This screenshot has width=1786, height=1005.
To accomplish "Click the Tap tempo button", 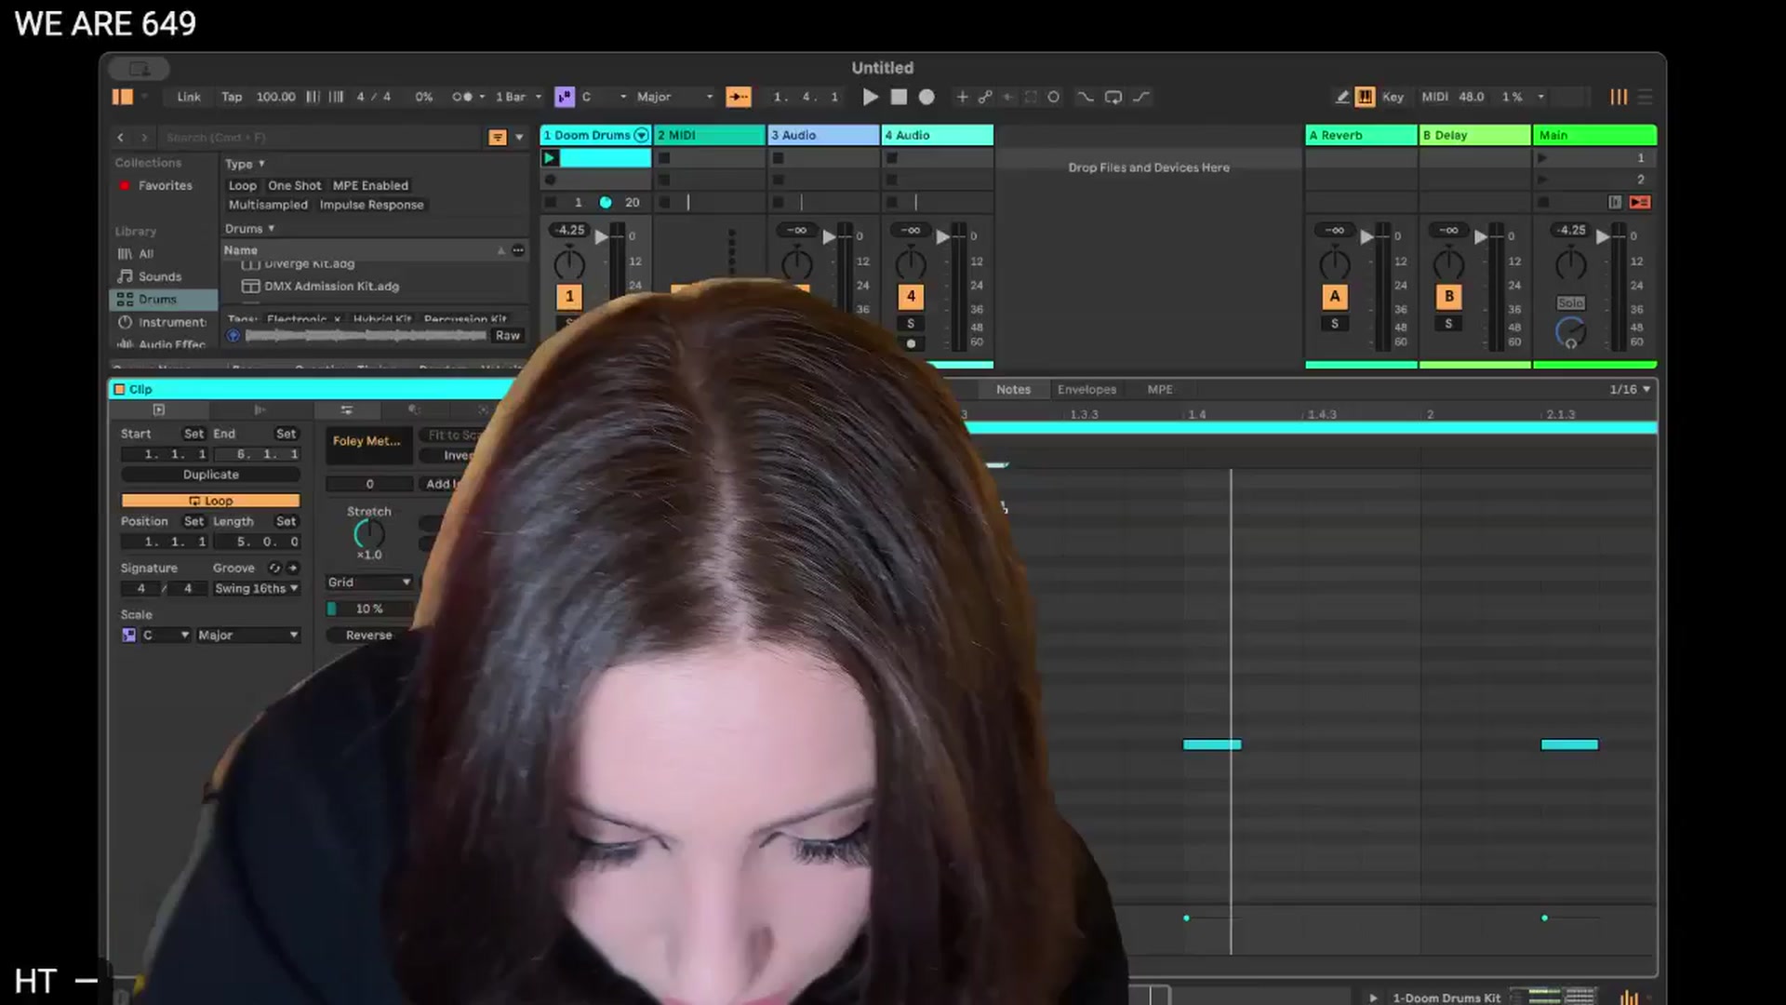I will coord(232,97).
